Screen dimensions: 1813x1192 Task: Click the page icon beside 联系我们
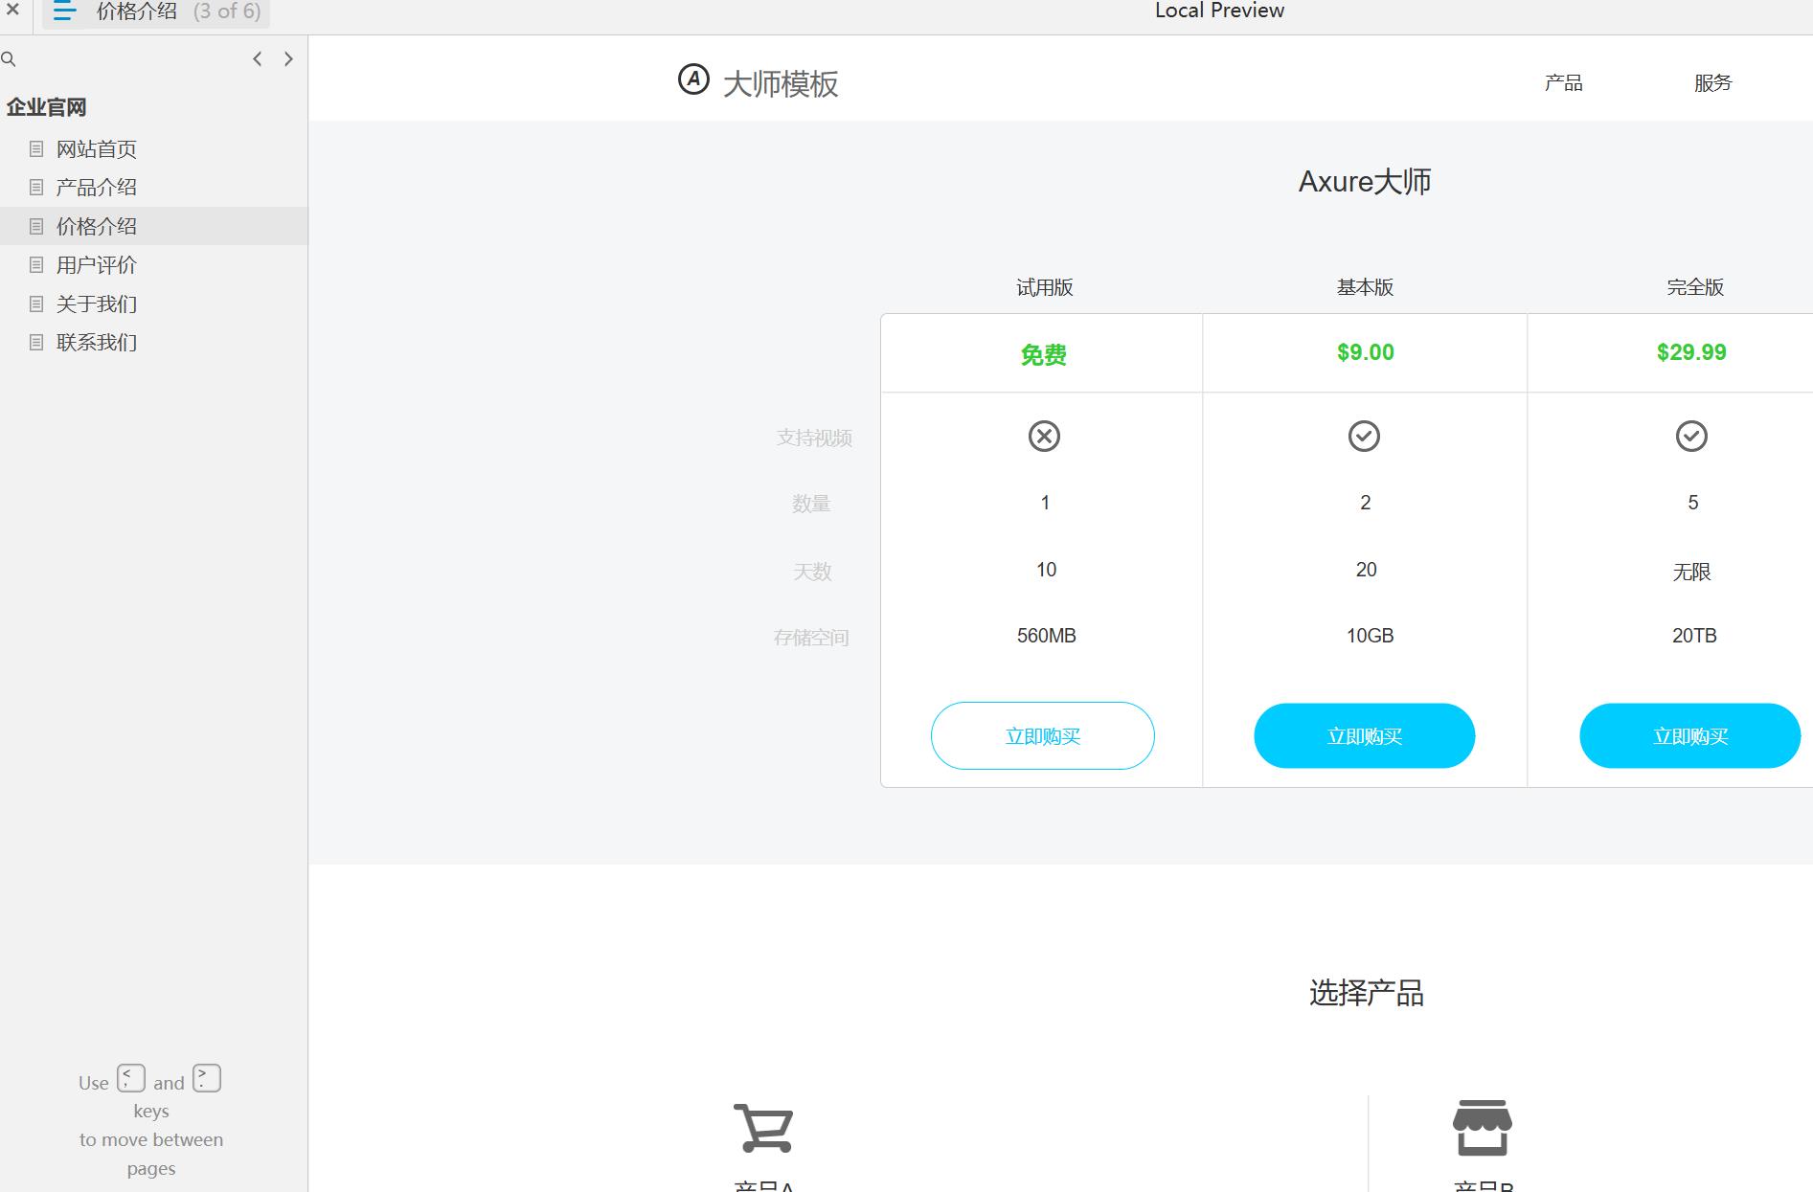36,342
